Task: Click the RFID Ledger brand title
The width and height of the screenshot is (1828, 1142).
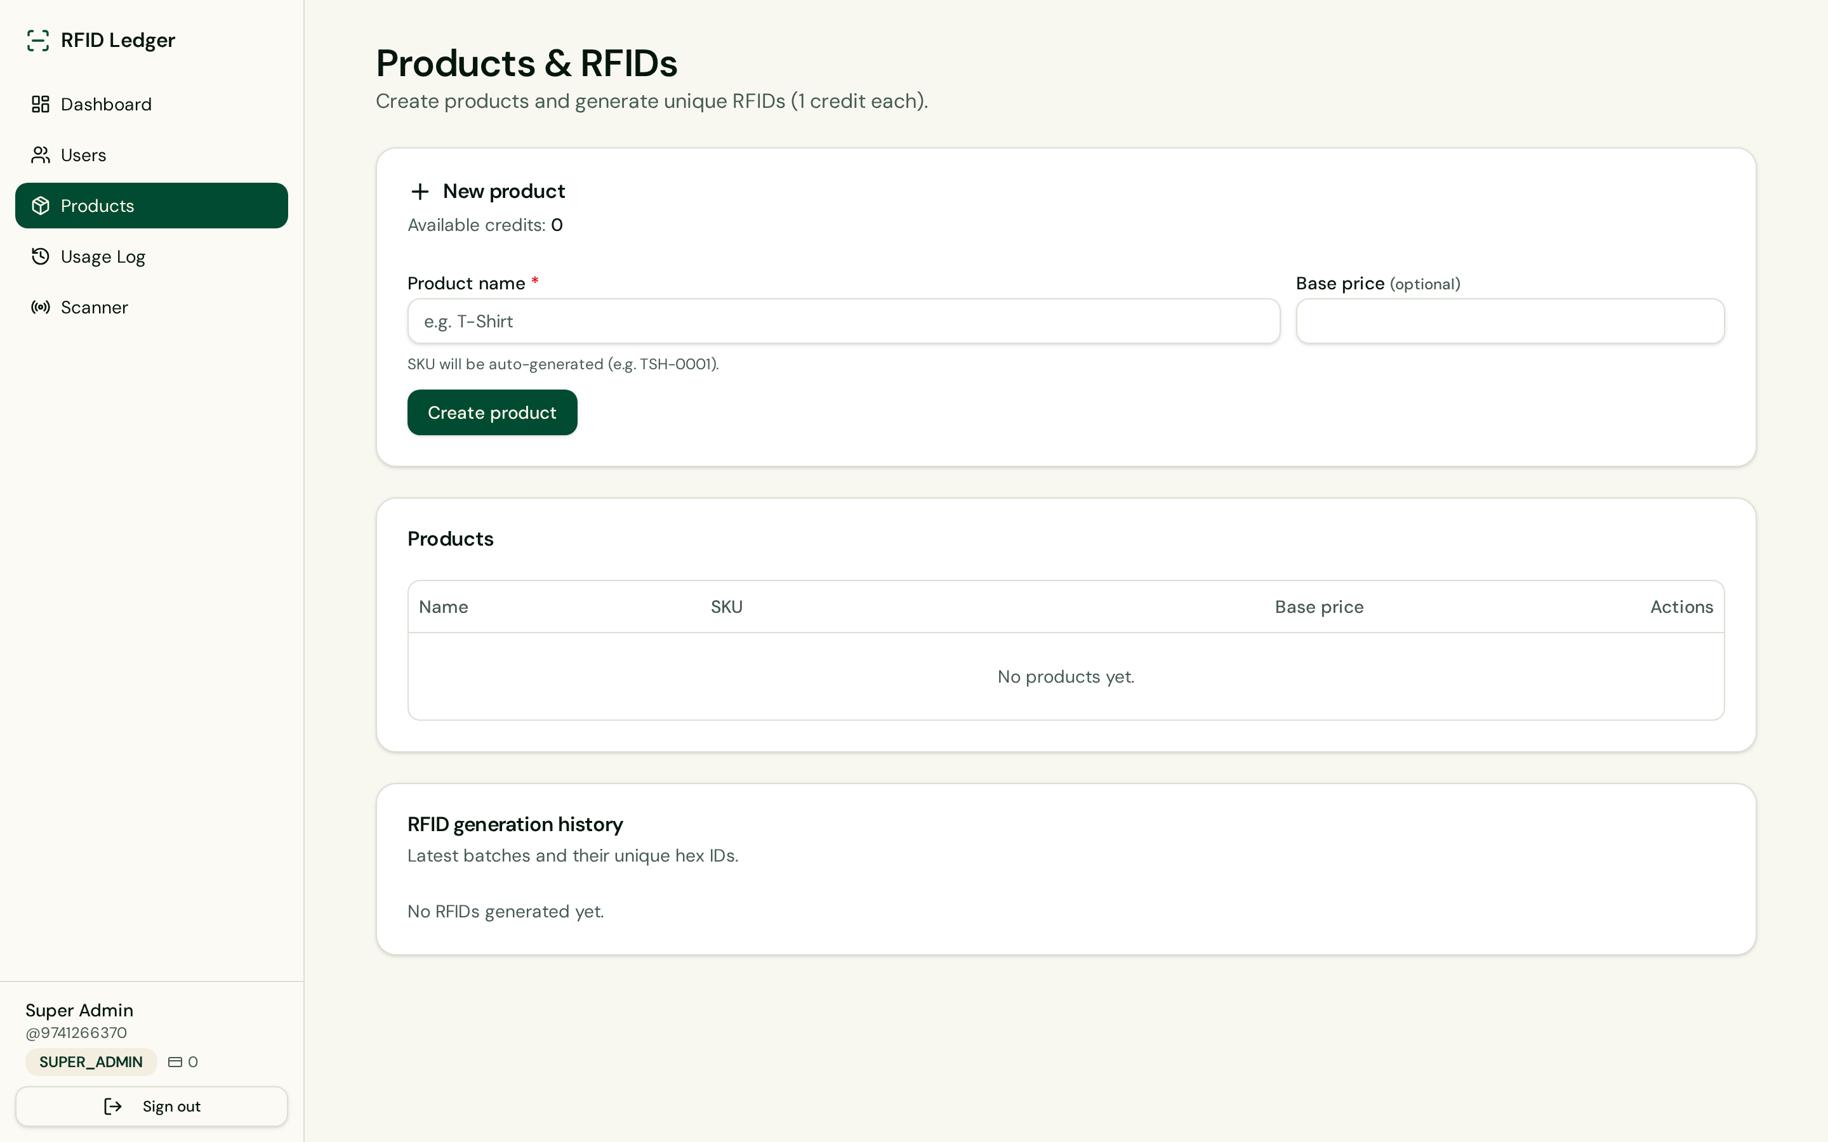Action: point(118,40)
